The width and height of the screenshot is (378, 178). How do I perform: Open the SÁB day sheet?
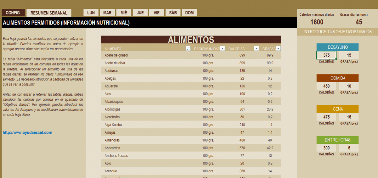click(x=173, y=13)
